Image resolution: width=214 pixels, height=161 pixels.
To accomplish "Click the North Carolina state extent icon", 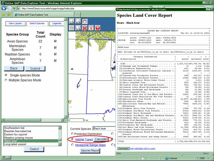I will [x=72, y=28].
